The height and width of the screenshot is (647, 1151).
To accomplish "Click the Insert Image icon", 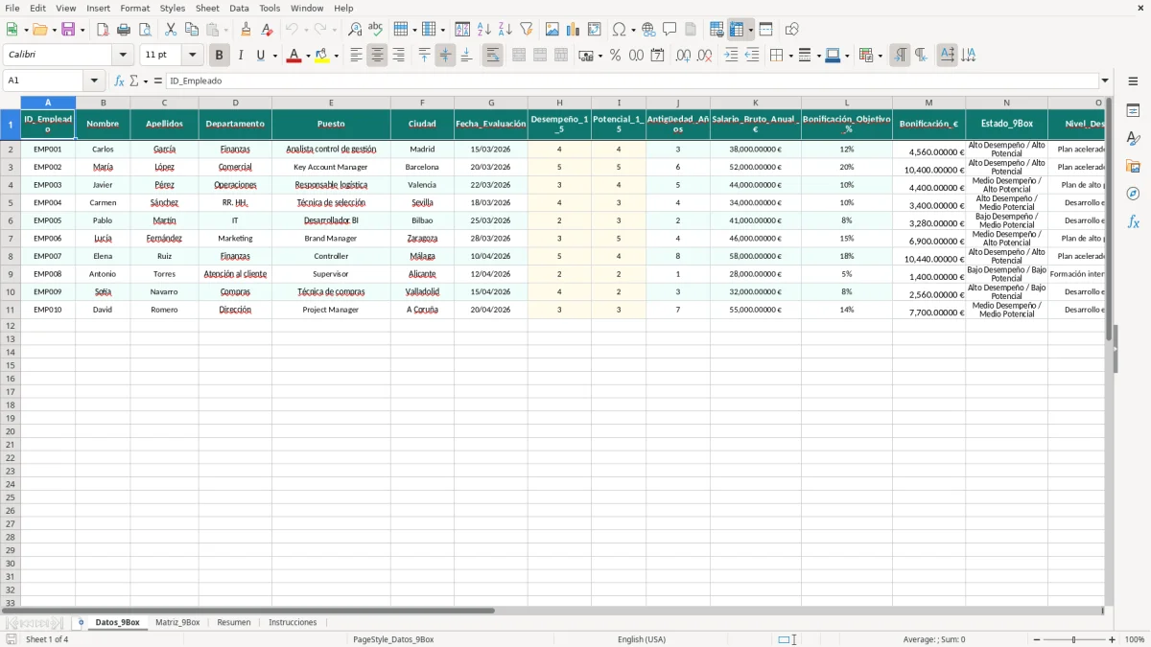I will (x=552, y=30).
